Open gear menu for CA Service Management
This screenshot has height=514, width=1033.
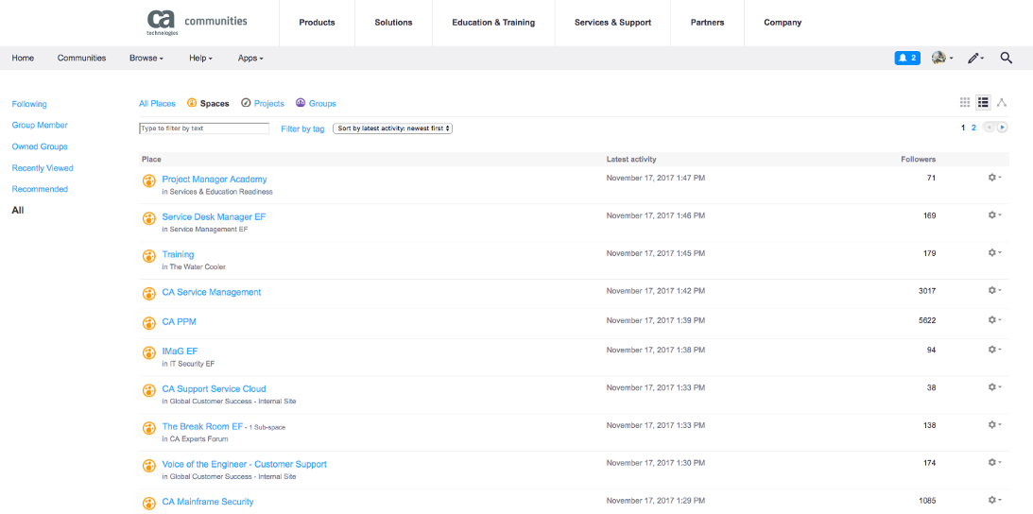995,291
